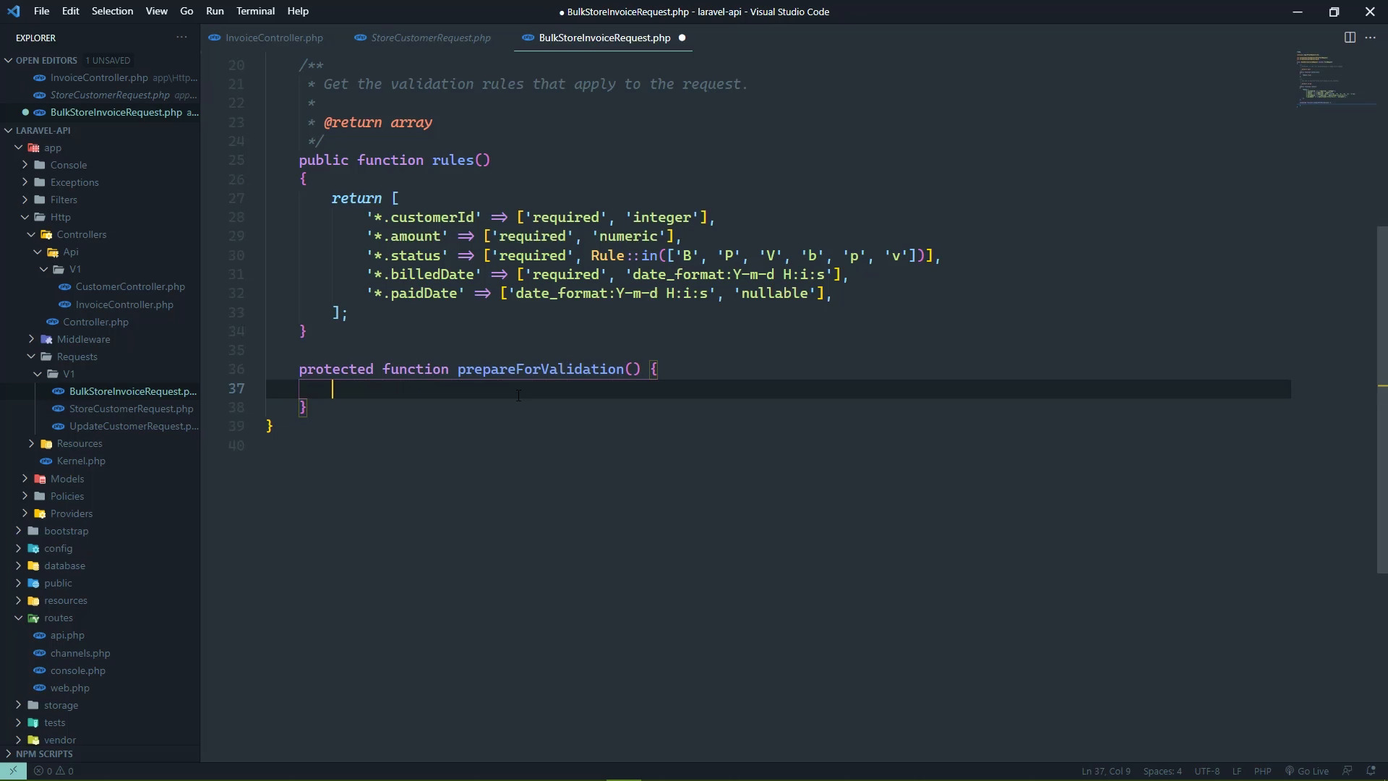
Task: Click the prepareForValidation function name
Action: (540, 369)
